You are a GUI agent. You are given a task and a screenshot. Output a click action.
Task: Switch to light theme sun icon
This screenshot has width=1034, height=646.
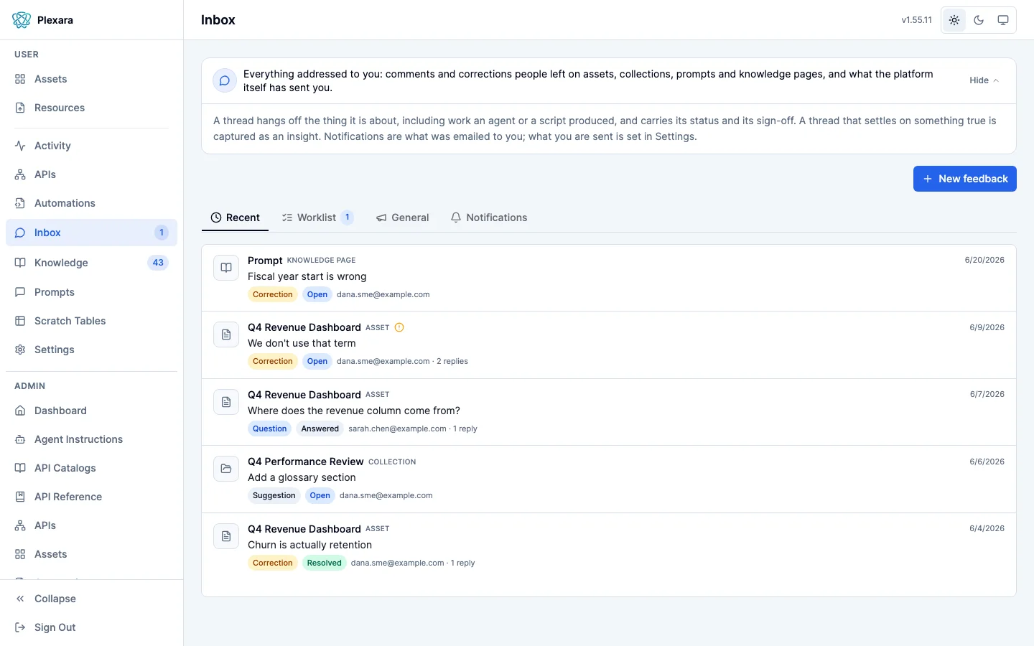(954, 20)
